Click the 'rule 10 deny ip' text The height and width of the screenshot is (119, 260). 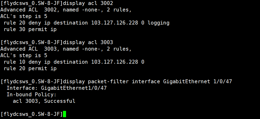(x=25, y=62)
